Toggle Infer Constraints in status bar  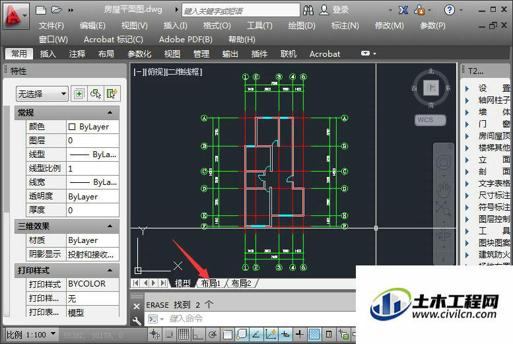[x=154, y=334]
